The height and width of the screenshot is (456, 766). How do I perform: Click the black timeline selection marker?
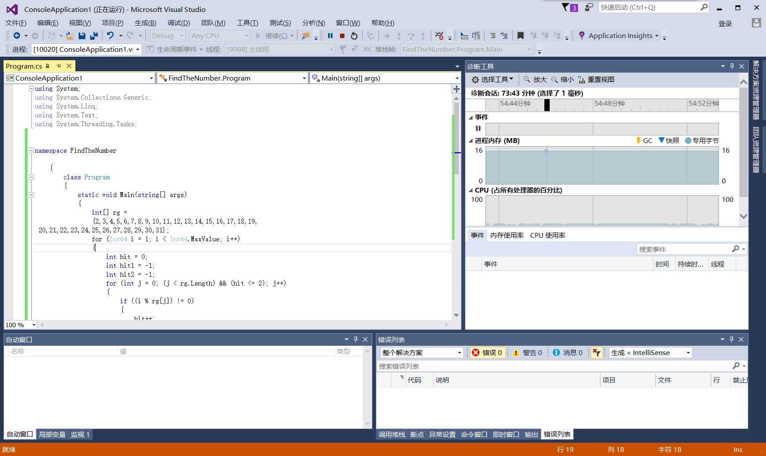coord(547,105)
